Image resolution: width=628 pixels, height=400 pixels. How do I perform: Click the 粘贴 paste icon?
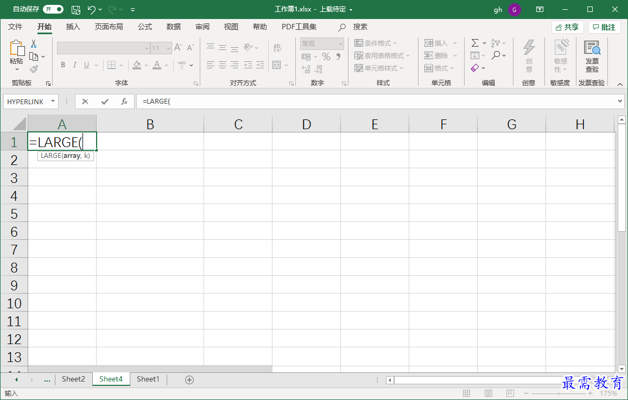click(x=16, y=48)
